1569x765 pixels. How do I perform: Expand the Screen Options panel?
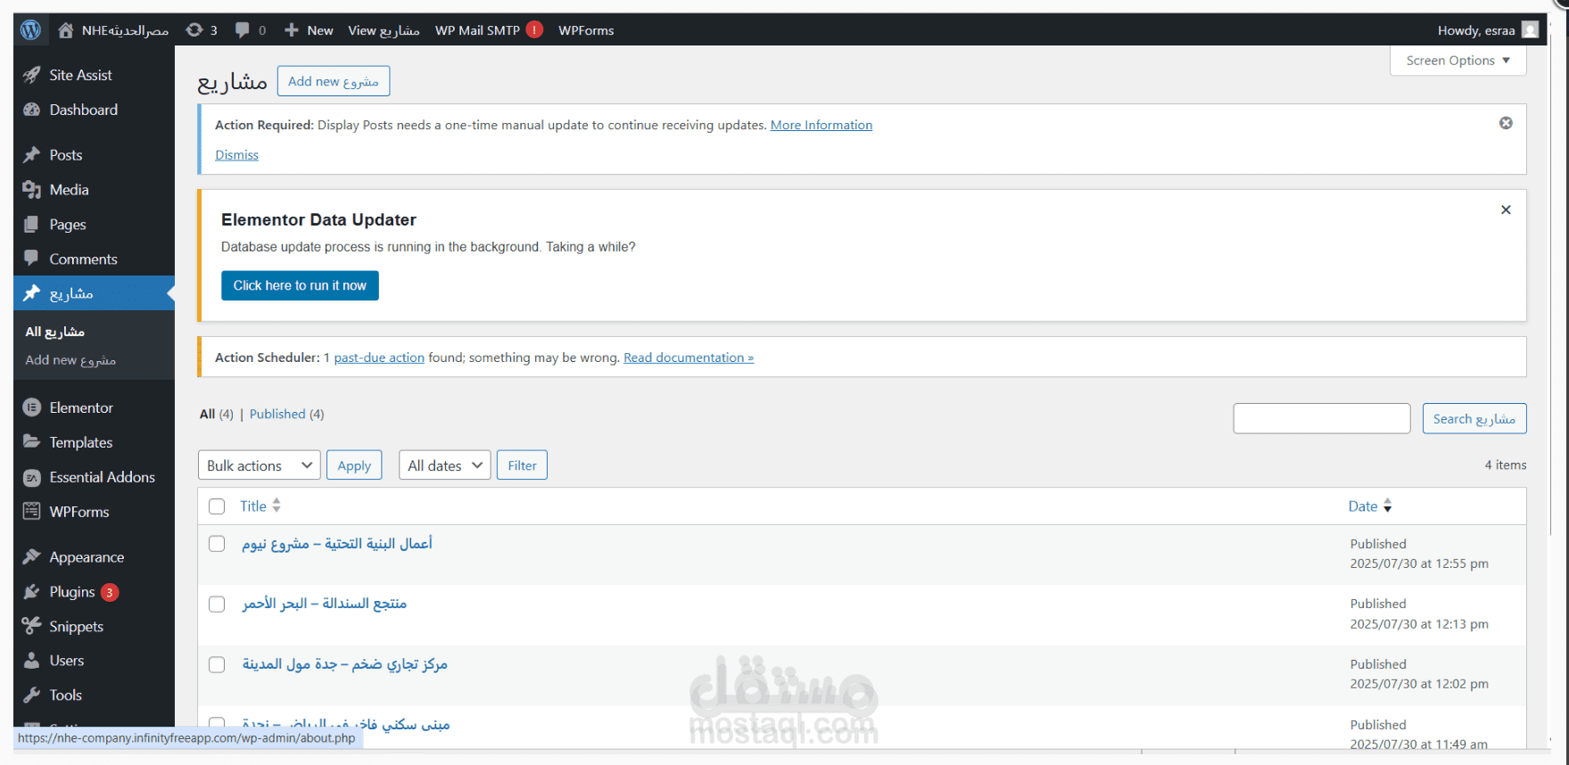coord(1458,61)
